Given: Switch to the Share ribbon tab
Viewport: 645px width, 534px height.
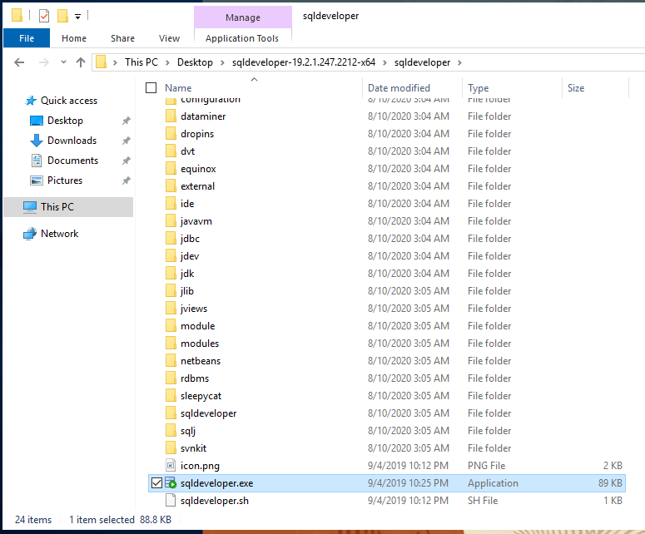Looking at the screenshot, I should (x=122, y=38).
